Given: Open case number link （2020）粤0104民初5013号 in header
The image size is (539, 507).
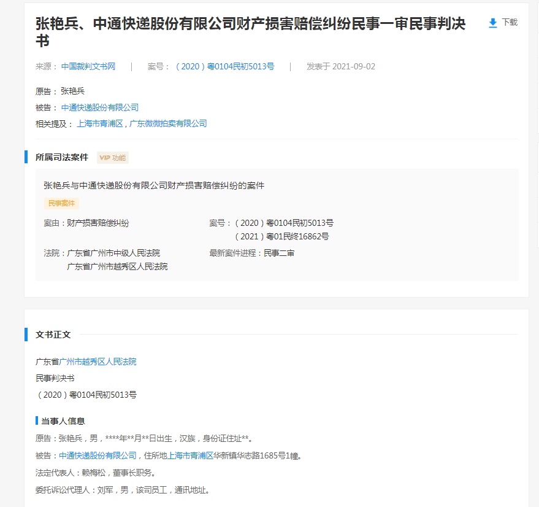Looking at the screenshot, I should (224, 66).
